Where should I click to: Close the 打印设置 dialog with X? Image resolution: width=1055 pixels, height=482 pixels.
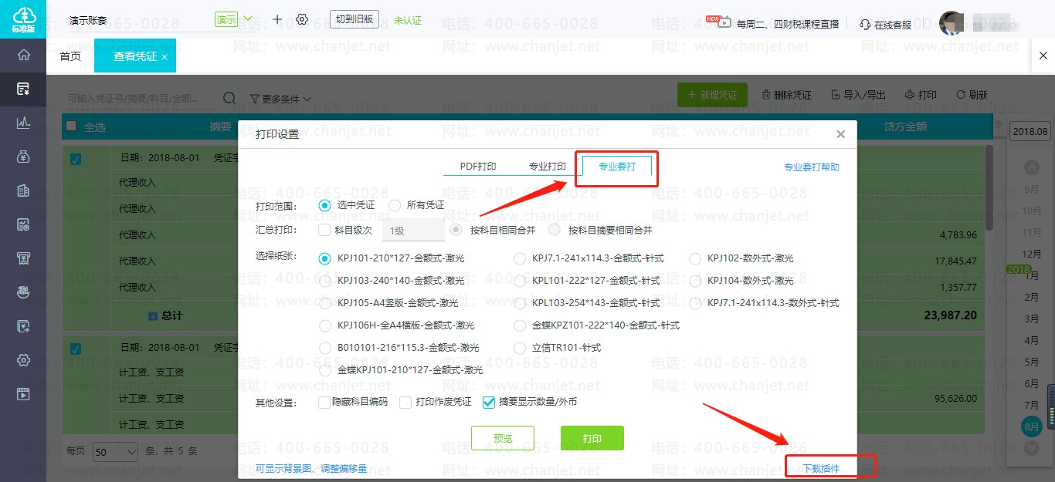click(x=840, y=134)
